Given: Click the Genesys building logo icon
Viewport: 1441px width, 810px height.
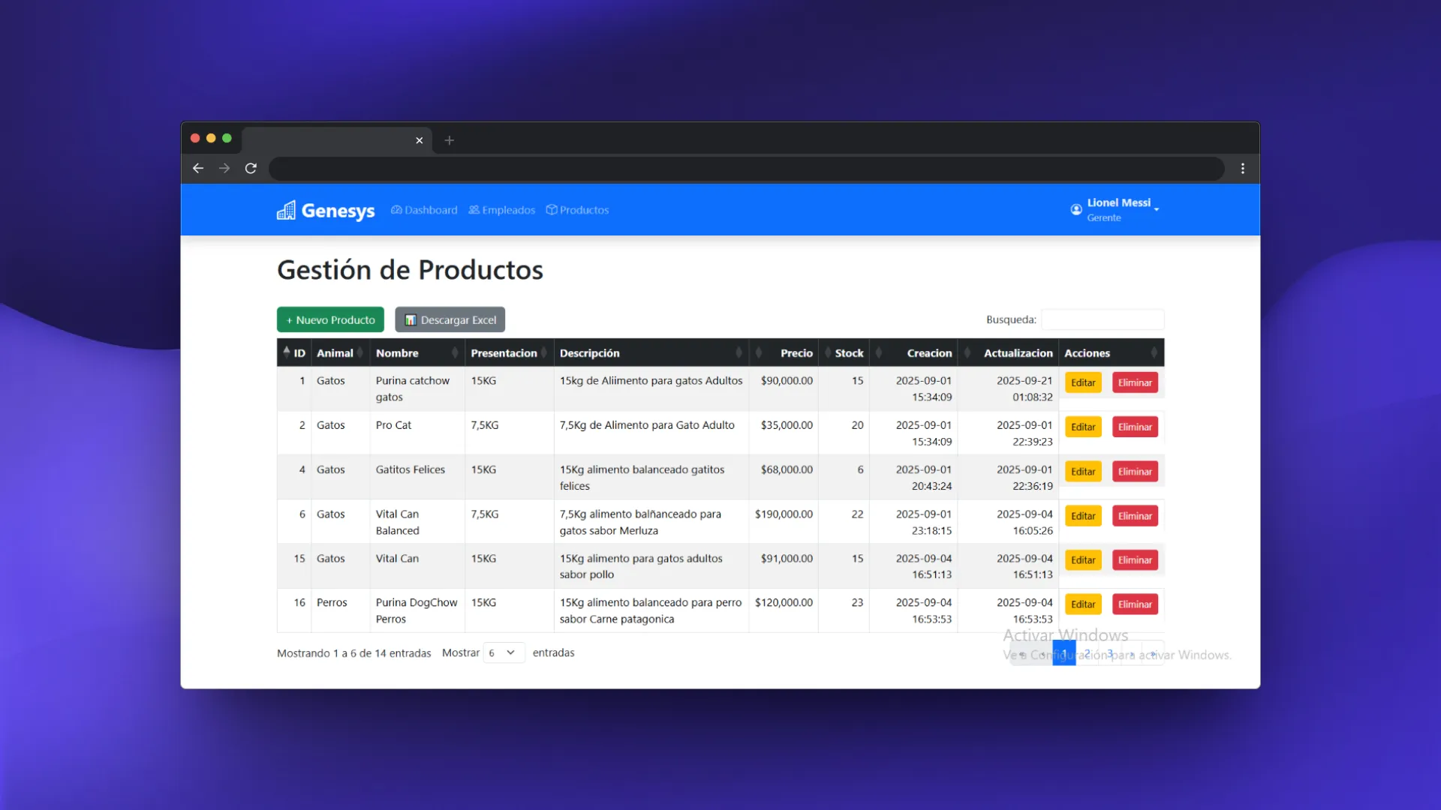Looking at the screenshot, I should click(x=286, y=211).
